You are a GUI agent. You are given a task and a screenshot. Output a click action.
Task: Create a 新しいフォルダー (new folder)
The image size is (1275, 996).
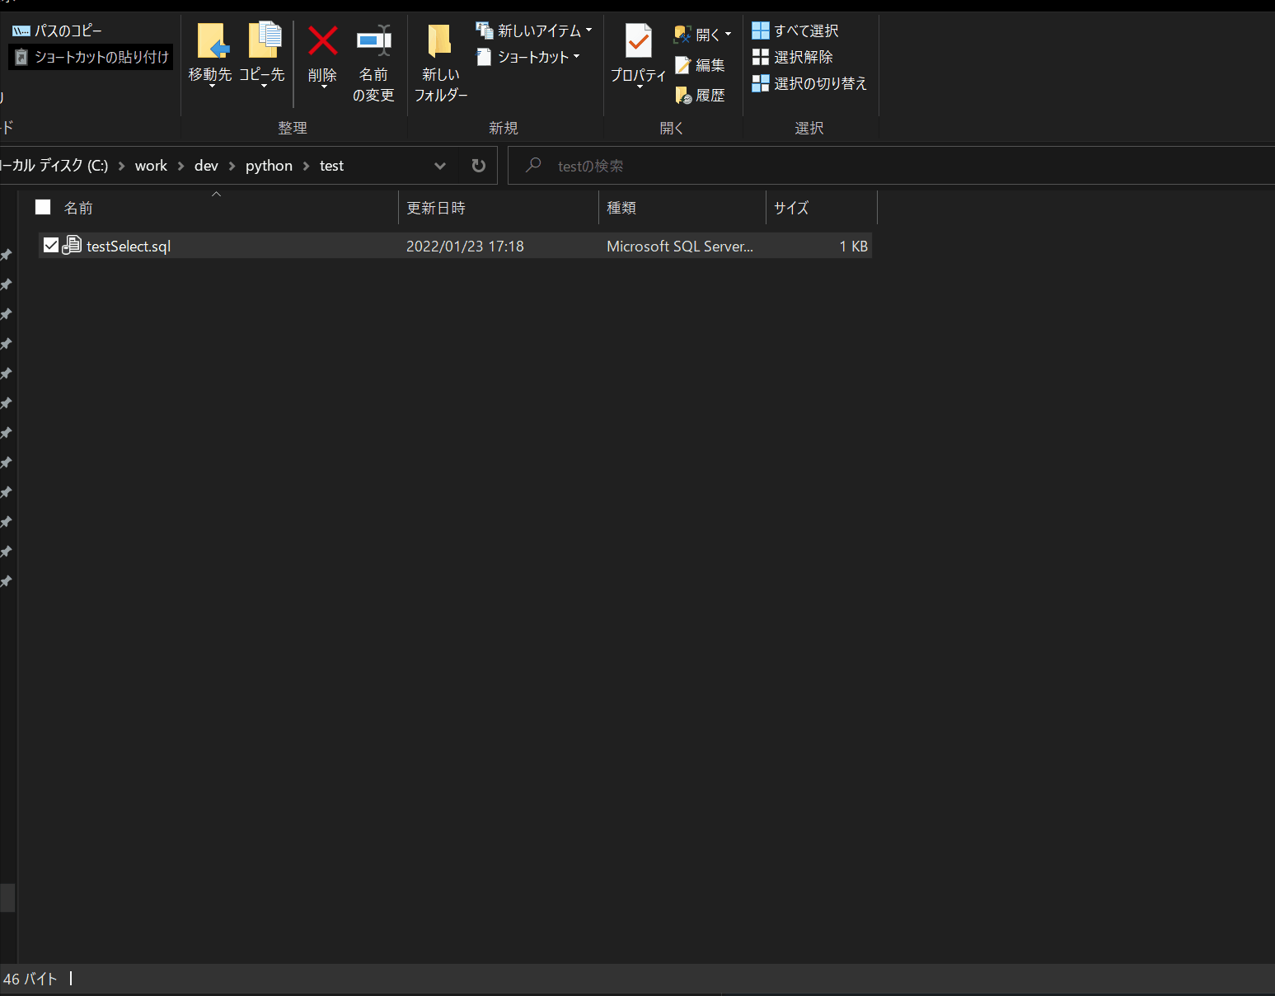tap(439, 62)
